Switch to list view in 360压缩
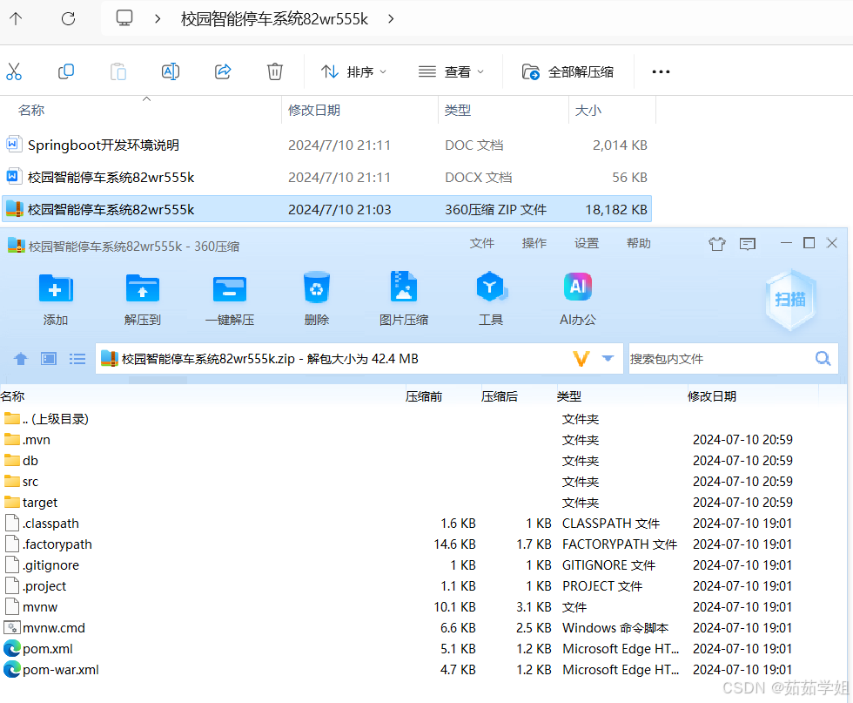 tap(77, 358)
